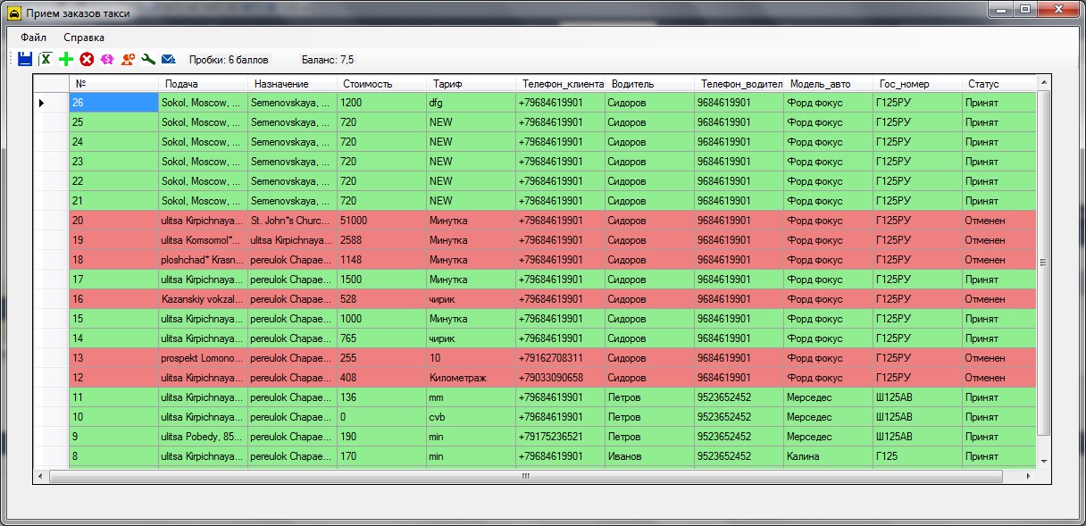Click the pink piggy bank icon
1086x526 pixels.
(x=107, y=59)
